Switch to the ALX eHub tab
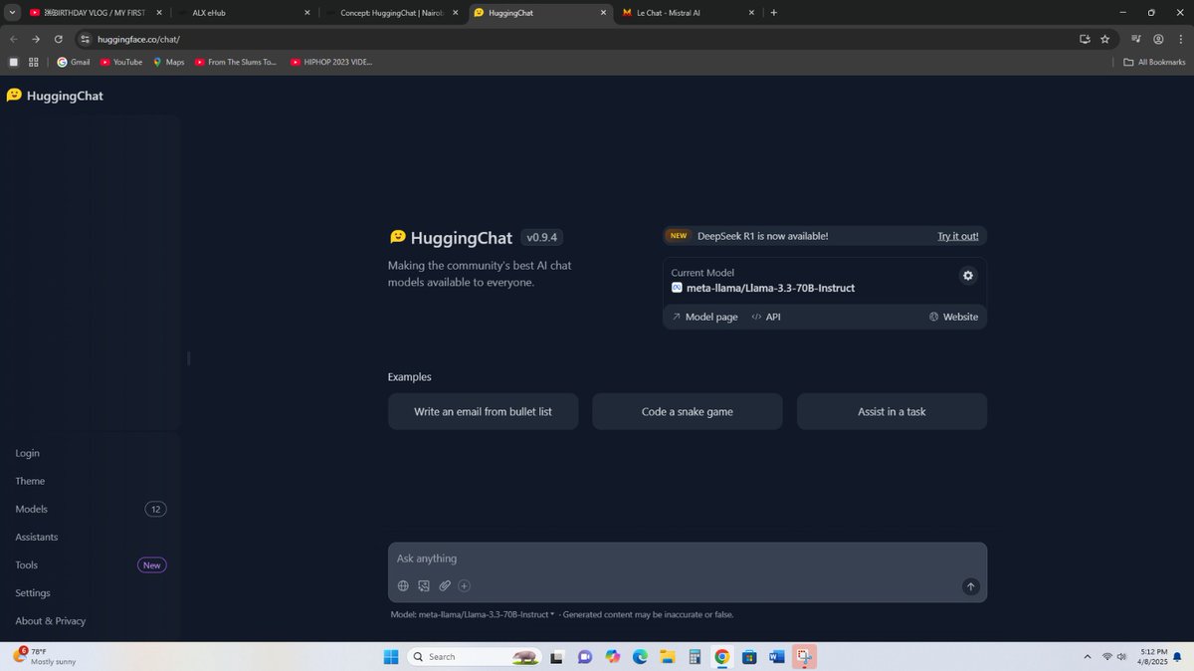 click(244, 13)
